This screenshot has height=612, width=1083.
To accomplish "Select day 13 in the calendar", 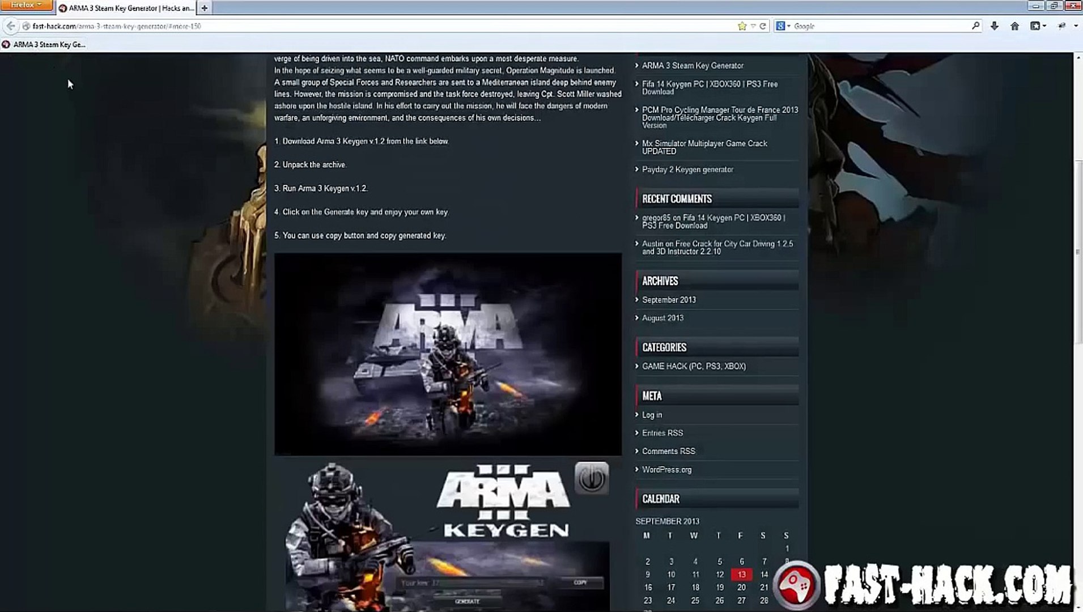I will pos(741,575).
